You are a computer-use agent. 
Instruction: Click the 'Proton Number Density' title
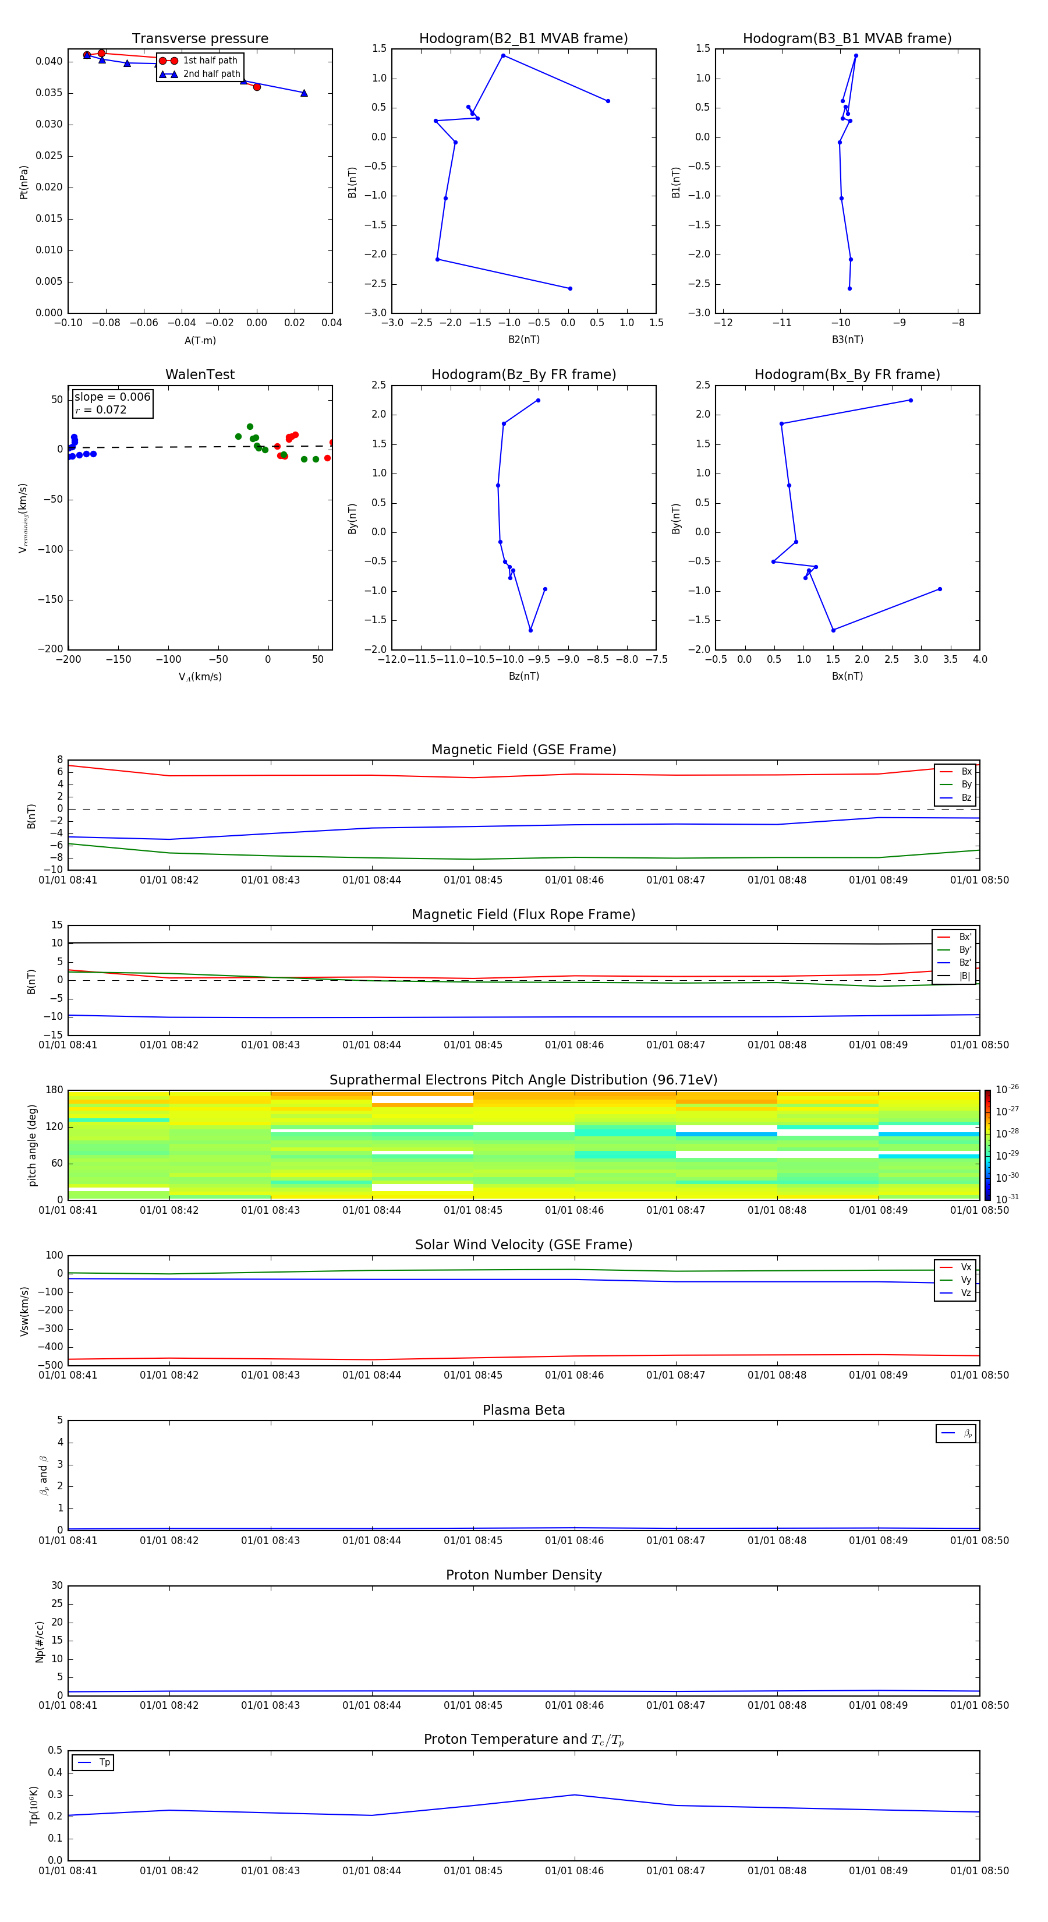point(523,1575)
